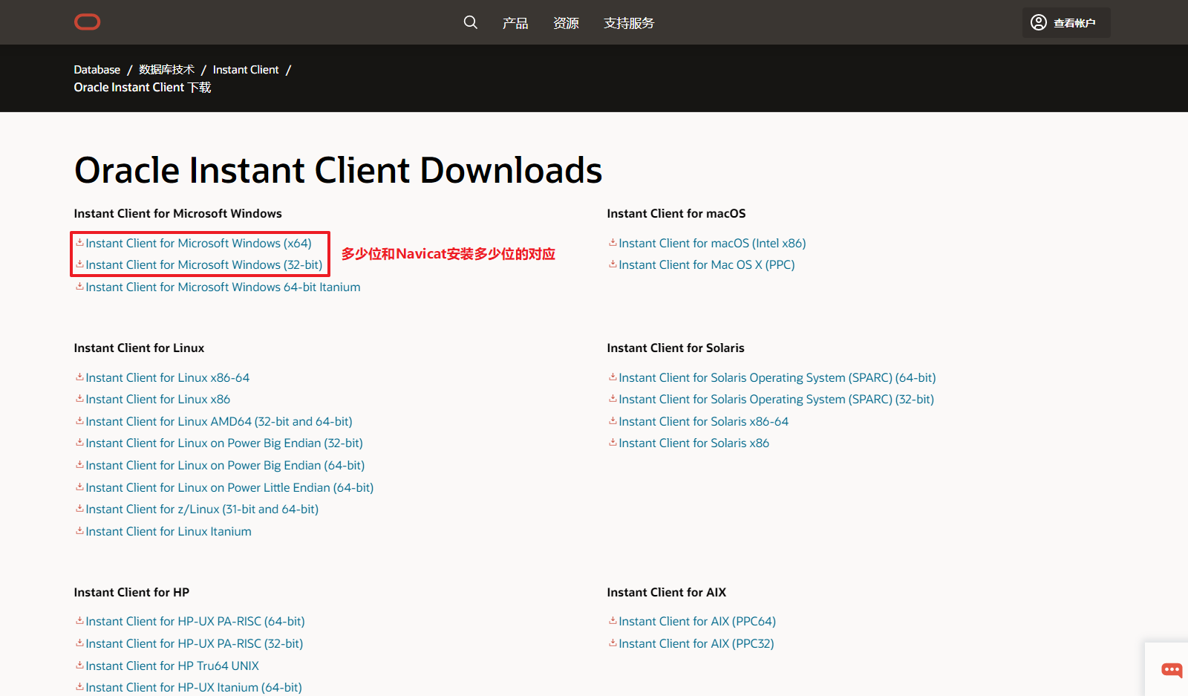The width and height of the screenshot is (1188, 696).
Task: Click download icon beside Solaris SPARC (32-bit)
Action: click(613, 398)
